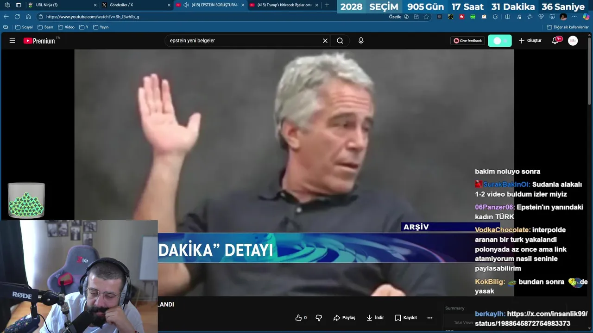Expand the Sosyal bookmarks folder
Image resolution: width=593 pixels, height=333 pixels.
(24, 27)
